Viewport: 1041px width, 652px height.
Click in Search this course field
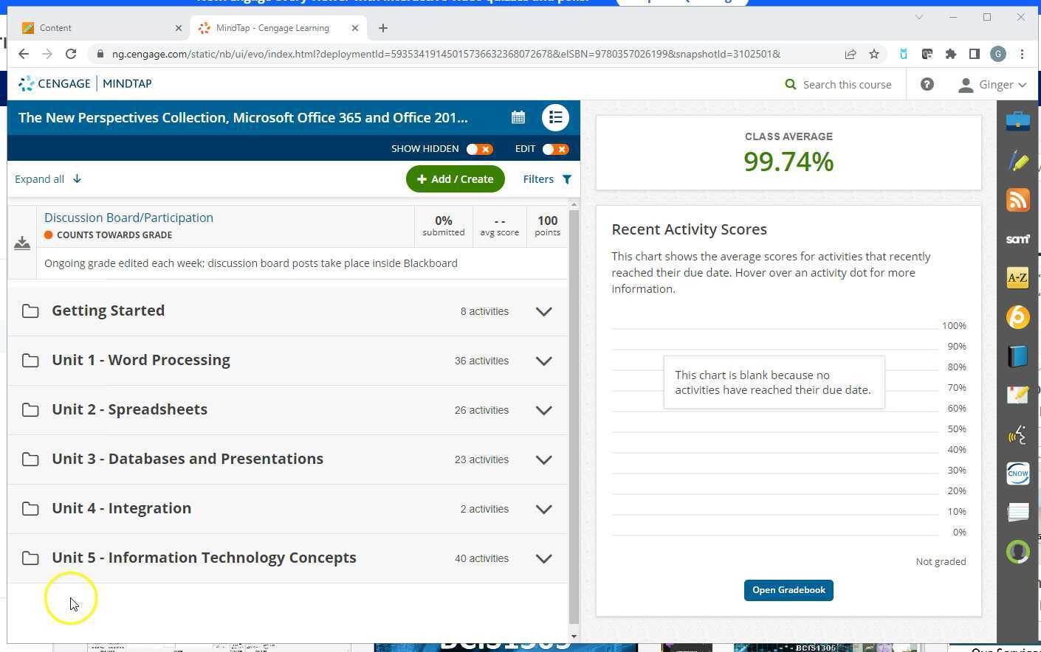click(847, 85)
